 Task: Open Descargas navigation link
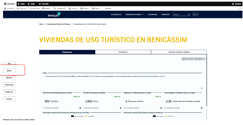click(152, 14)
